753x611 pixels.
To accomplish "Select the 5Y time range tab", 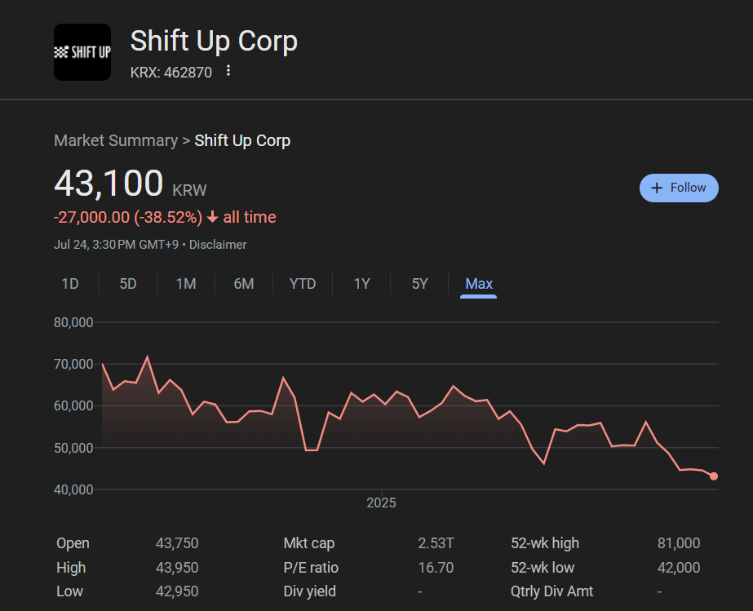I will coord(419,284).
